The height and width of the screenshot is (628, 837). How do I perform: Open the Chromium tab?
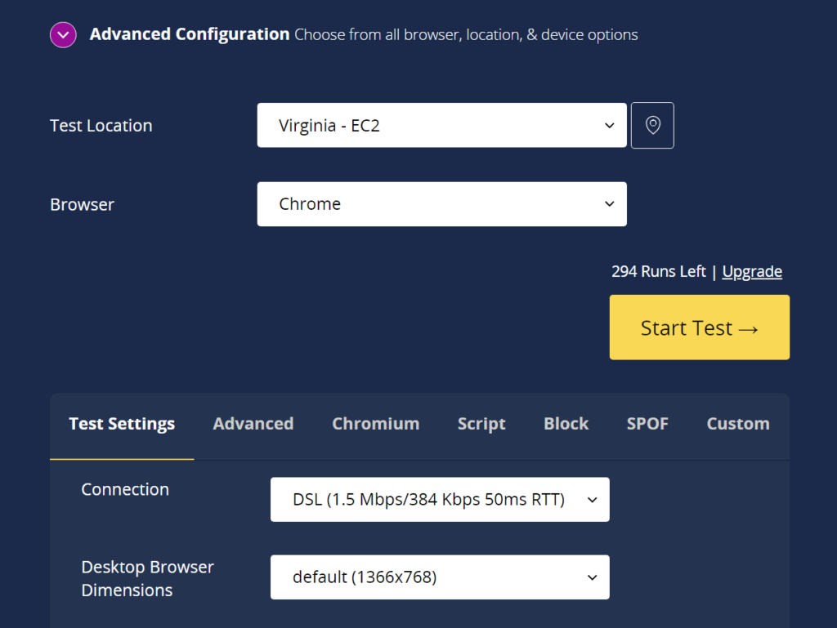coord(375,424)
